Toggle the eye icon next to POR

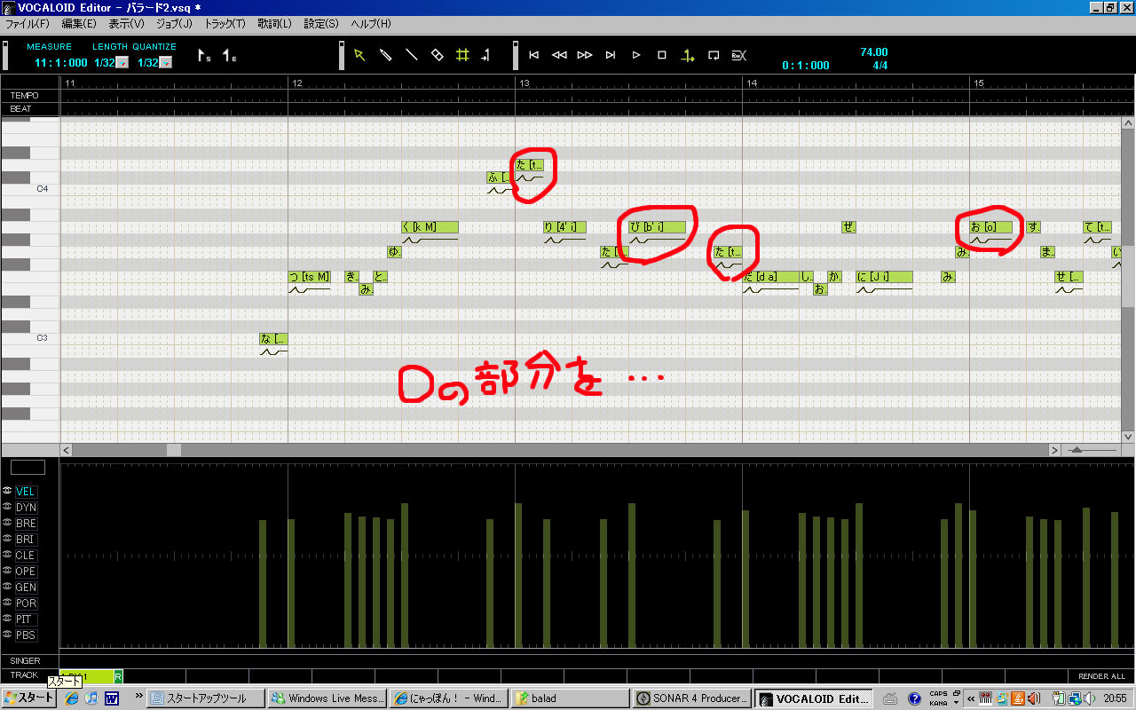coord(7,603)
